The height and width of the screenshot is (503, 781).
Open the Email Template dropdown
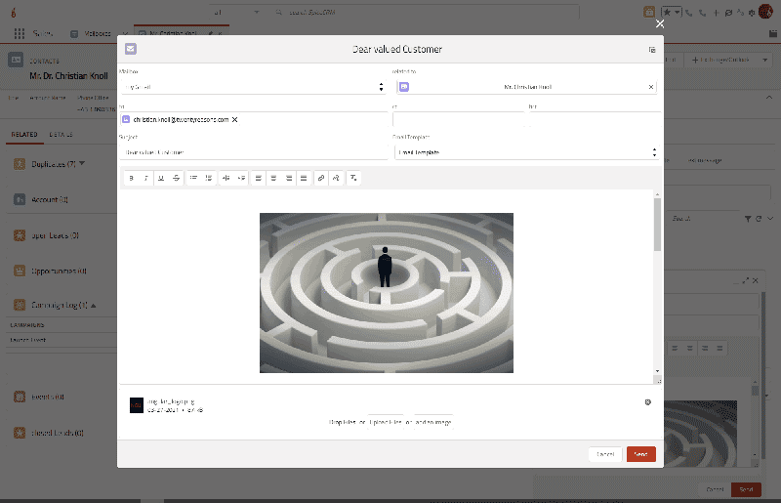[x=527, y=152]
